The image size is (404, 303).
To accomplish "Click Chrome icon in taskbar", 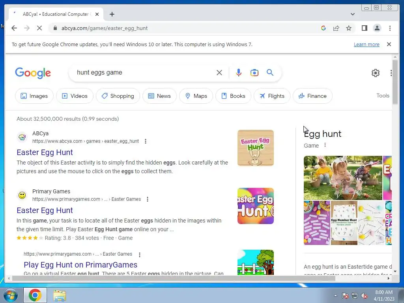I will tap(35, 295).
